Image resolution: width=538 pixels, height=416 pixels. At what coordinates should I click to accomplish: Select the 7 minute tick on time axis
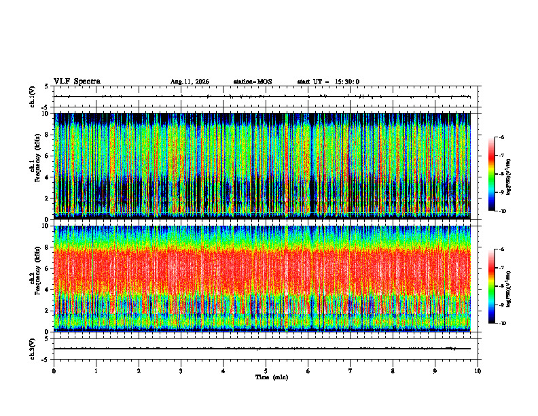[x=351, y=371]
